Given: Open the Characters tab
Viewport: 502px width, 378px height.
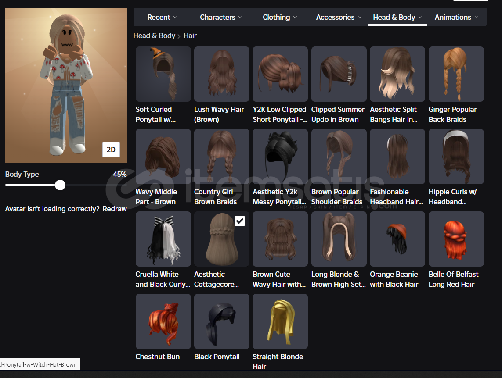Looking at the screenshot, I should (x=221, y=18).
